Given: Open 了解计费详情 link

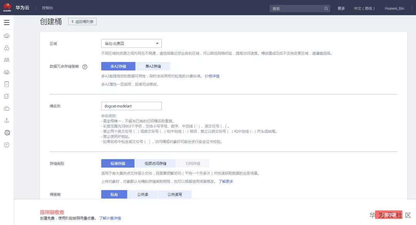Looking at the screenshot, I should [x=110, y=218].
